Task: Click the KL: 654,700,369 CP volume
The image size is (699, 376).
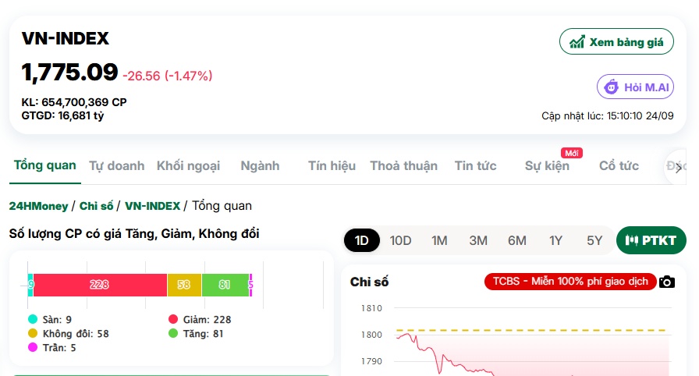Action: pos(74,102)
